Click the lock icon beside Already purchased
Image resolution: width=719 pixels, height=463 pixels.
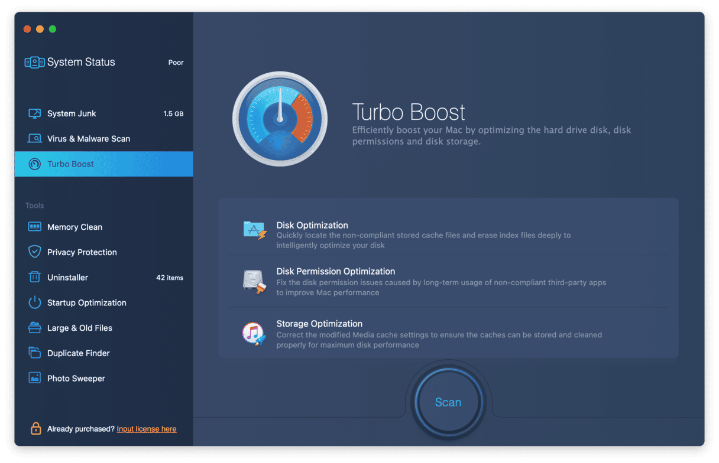(x=36, y=429)
